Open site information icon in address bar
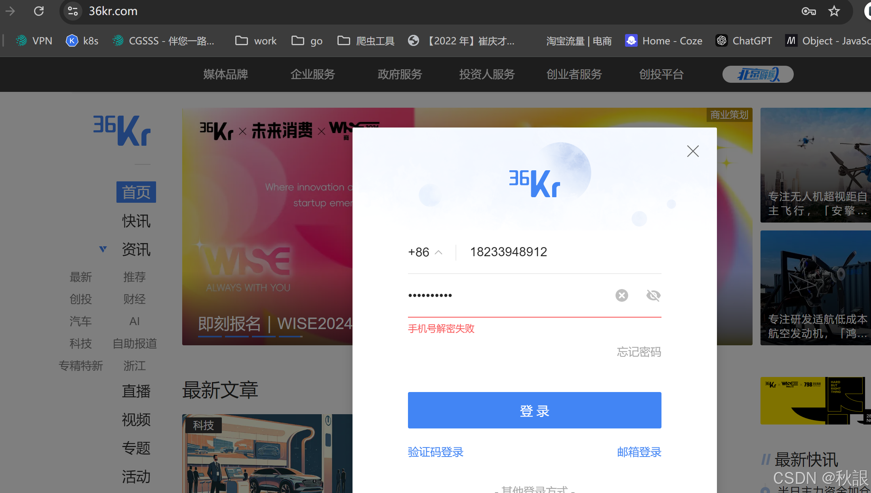This screenshot has height=493, width=871. (73, 11)
